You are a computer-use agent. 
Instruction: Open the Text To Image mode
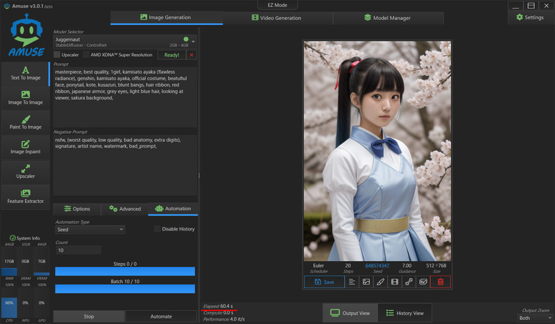pos(26,73)
